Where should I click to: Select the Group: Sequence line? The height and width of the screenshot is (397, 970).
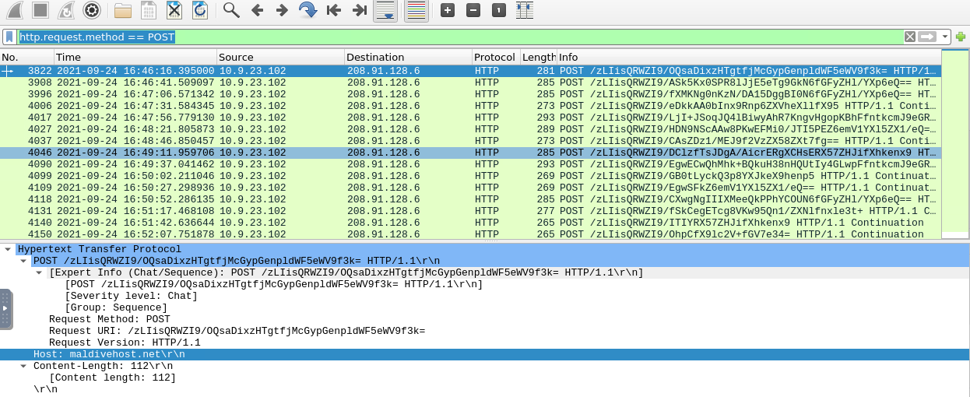pos(118,307)
